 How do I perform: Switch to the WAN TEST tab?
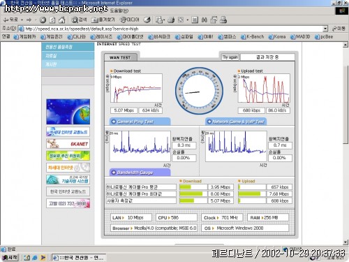point(120,57)
